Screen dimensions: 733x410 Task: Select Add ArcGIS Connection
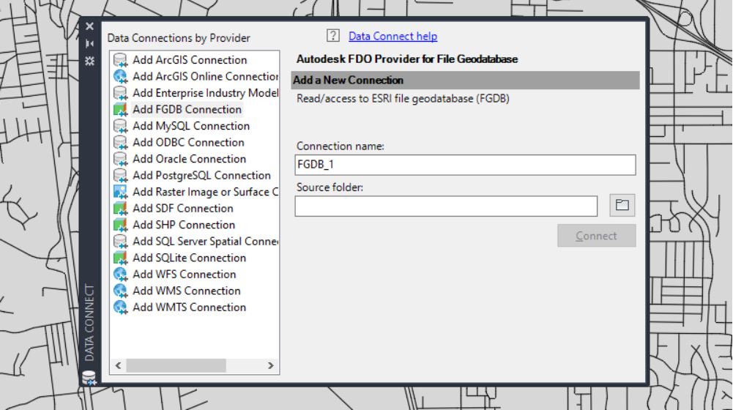coord(190,60)
